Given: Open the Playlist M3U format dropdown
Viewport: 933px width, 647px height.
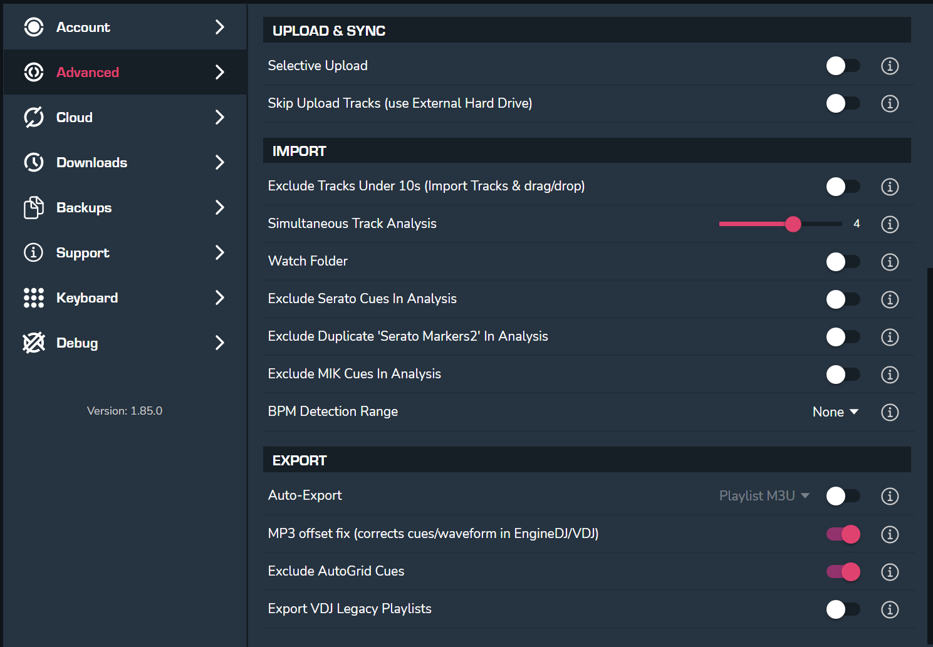Looking at the screenshot, I should click(764, 496).
